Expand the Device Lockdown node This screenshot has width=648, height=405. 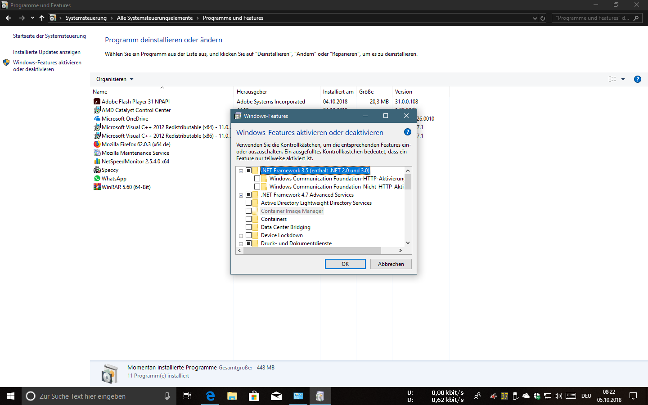241,236
